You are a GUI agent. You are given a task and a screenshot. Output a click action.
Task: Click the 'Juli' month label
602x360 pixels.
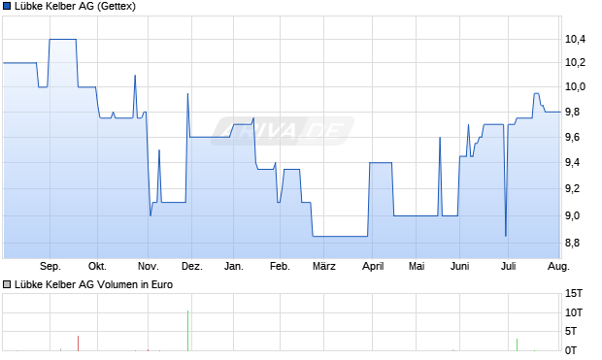click(x=509, y=266)
